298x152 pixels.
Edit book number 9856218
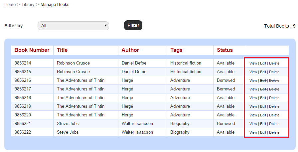click(x=263, y=98)
